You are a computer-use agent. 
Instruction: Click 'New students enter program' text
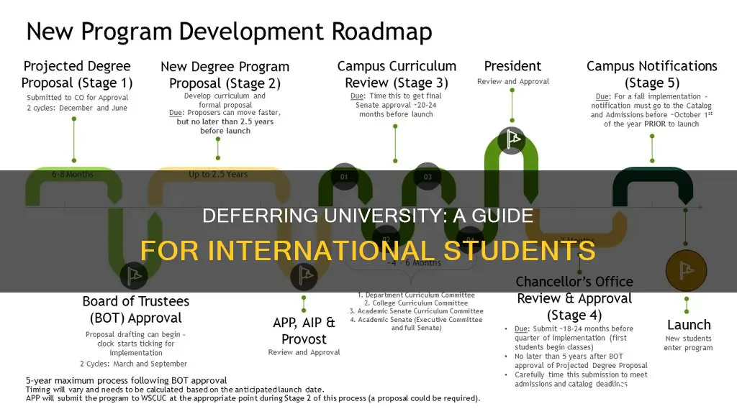tap(688, 343)
